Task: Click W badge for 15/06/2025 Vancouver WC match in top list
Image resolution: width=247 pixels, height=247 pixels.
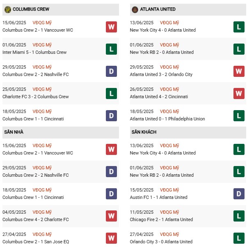Action: tap(111, 27)
